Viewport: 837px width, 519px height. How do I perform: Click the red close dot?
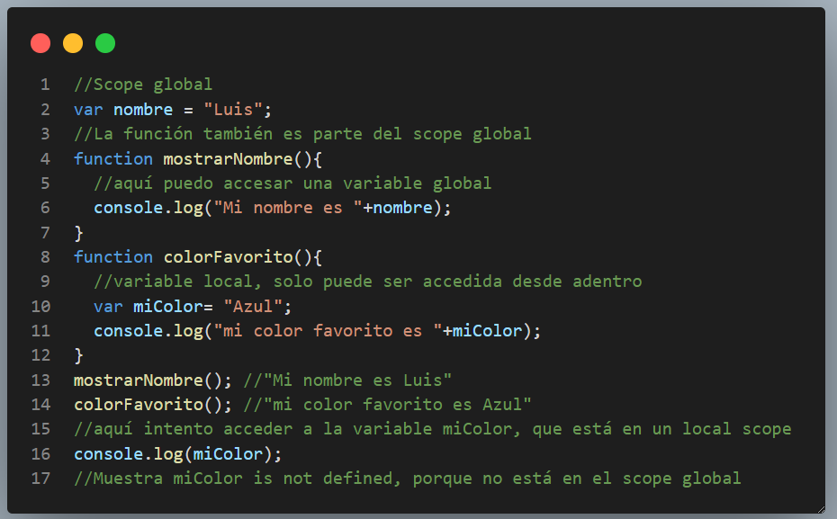pos(40,42)
